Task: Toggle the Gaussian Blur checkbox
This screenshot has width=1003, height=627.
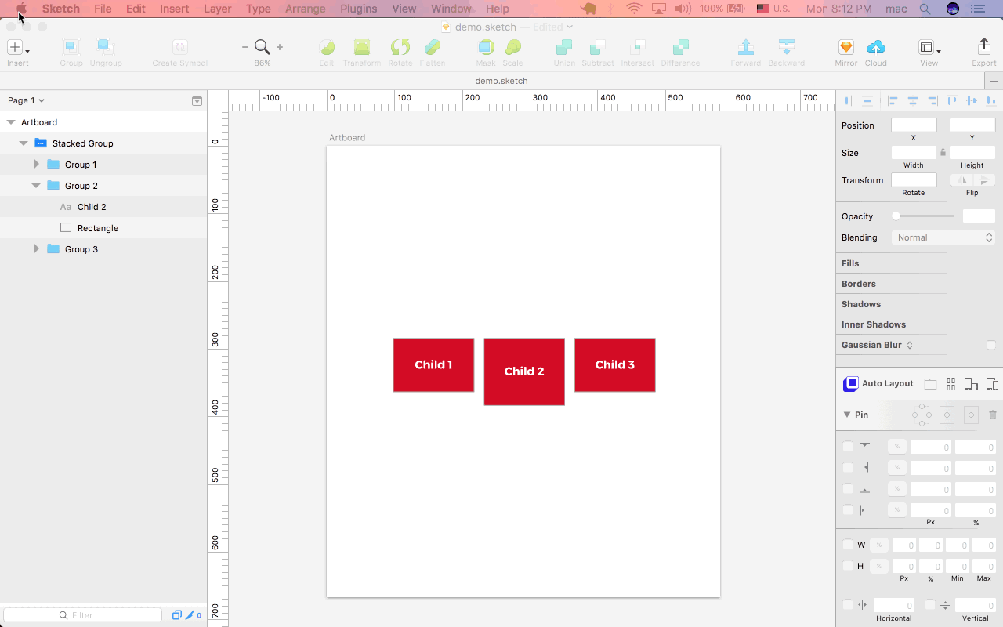Action: [991, 345]
